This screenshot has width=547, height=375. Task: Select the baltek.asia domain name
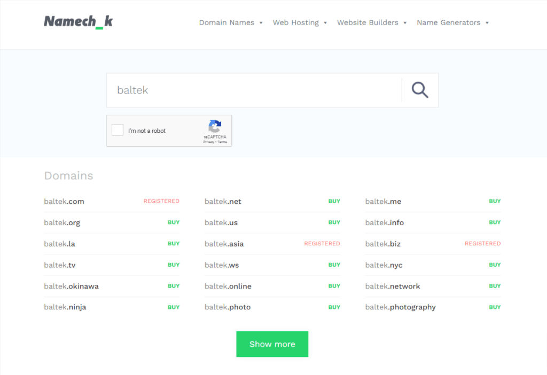224,244
